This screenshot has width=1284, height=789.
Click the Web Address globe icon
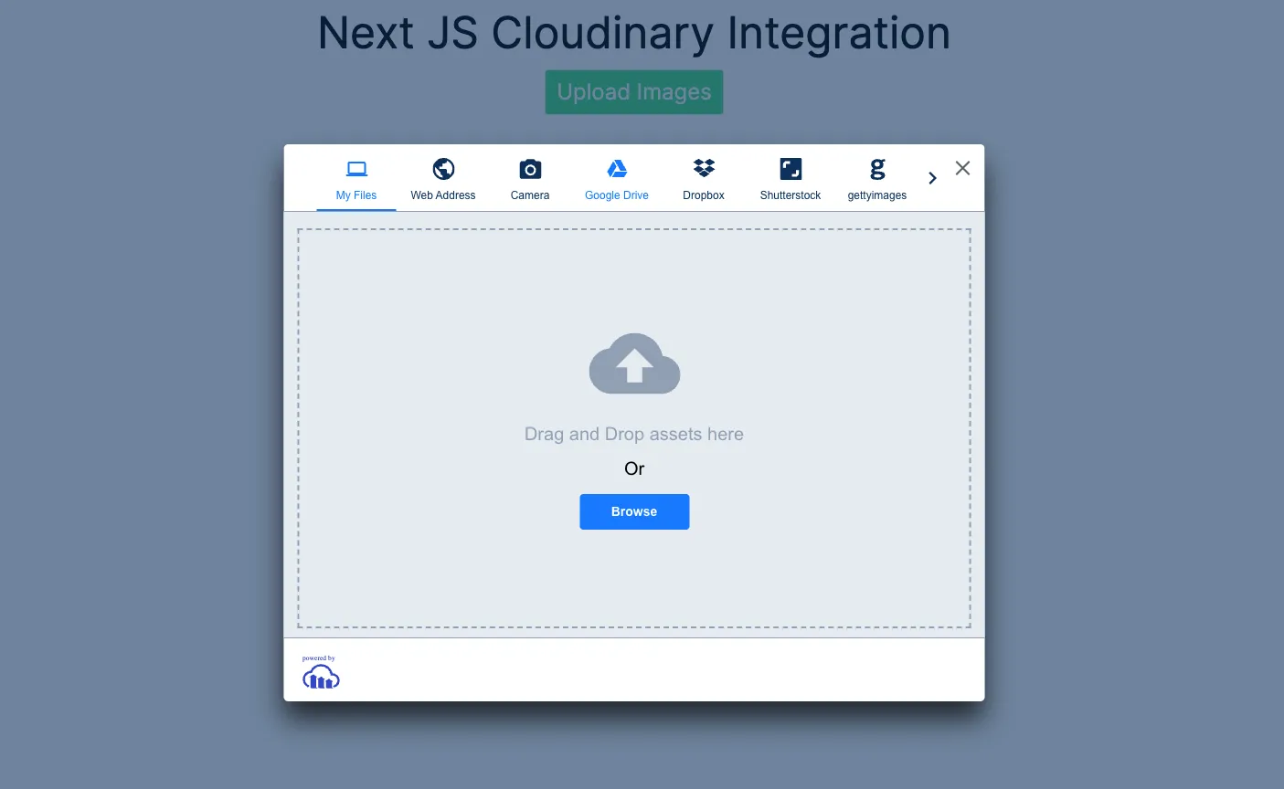(443, 169)
